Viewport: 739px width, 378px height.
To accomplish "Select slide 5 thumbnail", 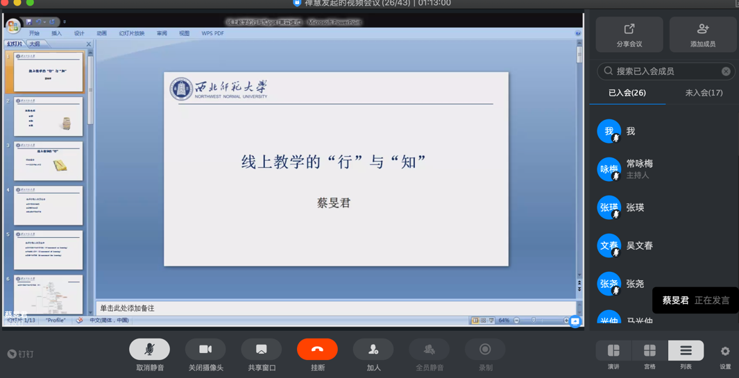I will [x=48, y=250].
